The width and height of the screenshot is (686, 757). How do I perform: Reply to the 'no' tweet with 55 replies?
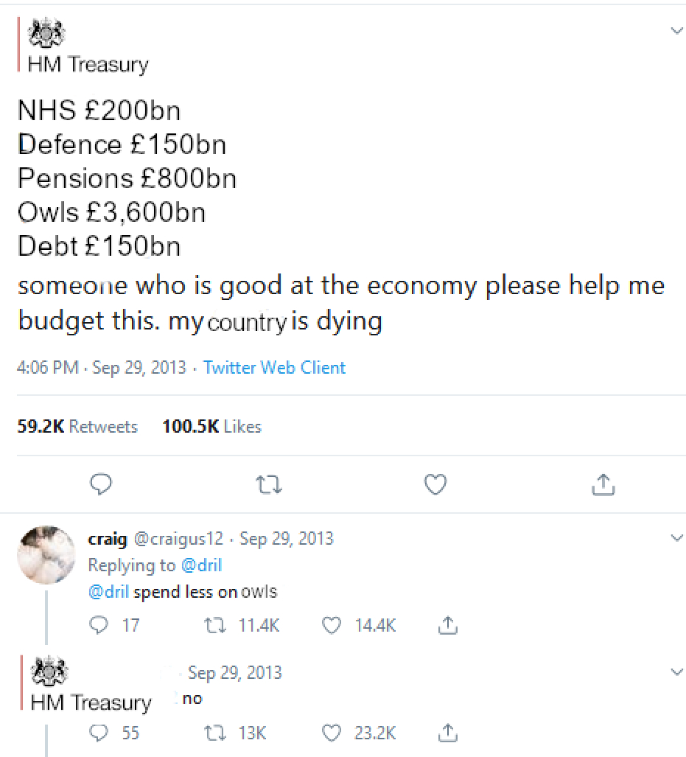(x=98, y=733)
